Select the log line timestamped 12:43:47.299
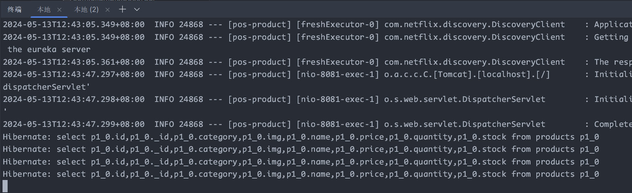632x193 pixels. click(317, 124)
